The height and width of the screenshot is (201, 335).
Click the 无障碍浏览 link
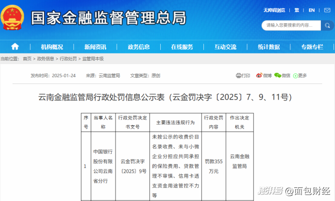[x=274, y=10]
